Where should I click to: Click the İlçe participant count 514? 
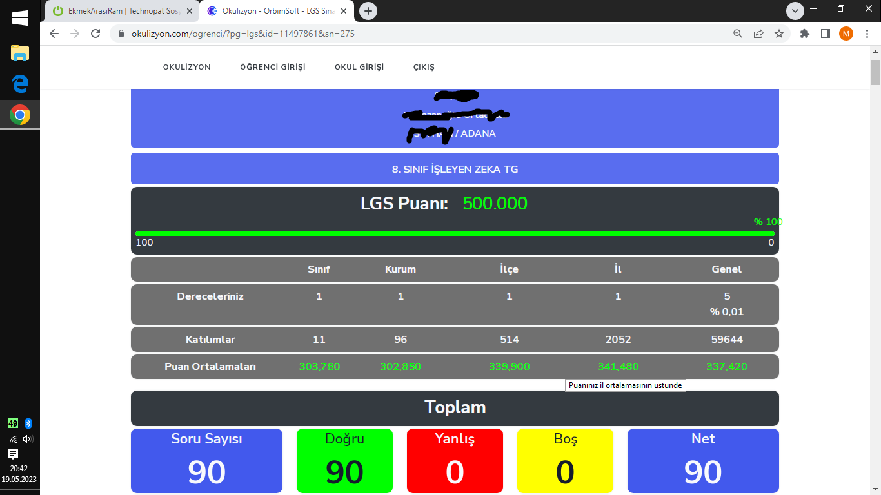point(510,339)
